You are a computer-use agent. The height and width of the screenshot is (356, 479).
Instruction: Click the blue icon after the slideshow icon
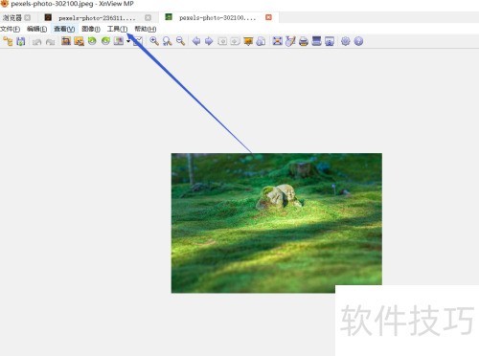(x=261, y=41)
